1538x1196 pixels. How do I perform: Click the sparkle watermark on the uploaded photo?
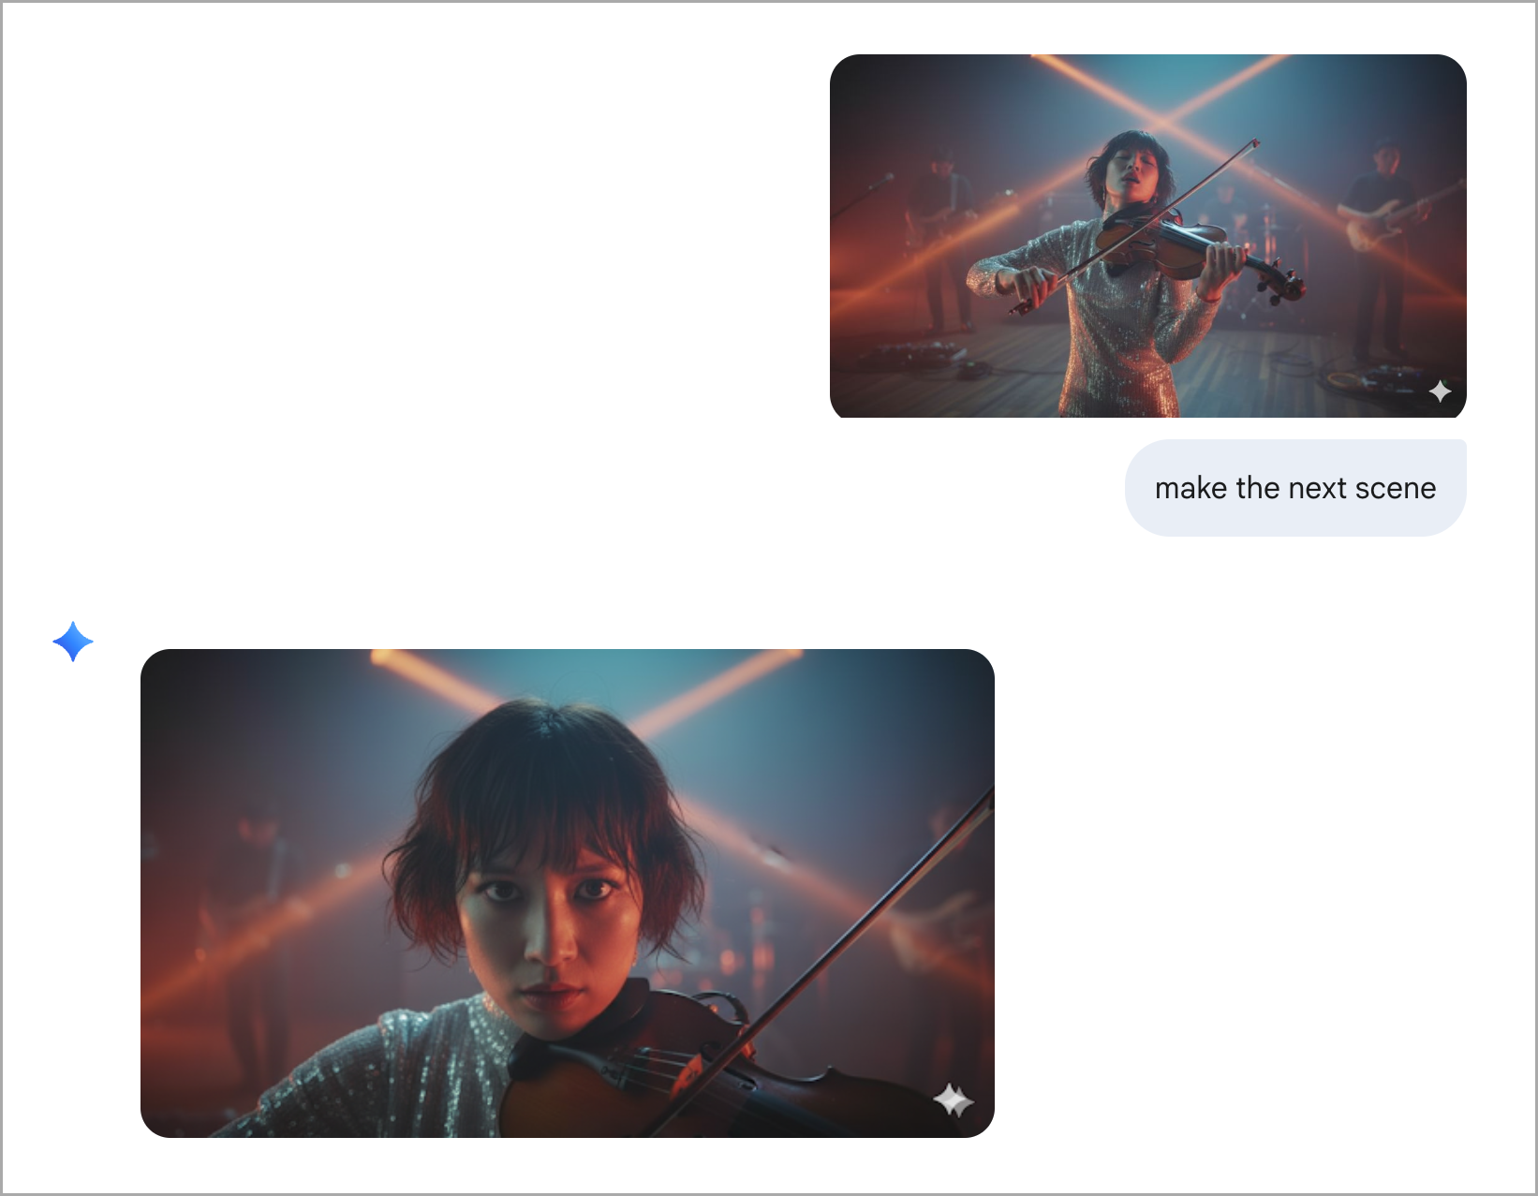pyautogui.click(x=1440, y=391)
